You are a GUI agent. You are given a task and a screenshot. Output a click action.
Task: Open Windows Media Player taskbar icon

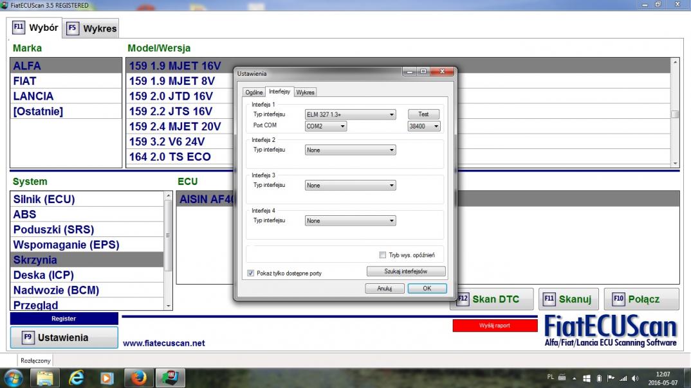[x=107, y=378]
